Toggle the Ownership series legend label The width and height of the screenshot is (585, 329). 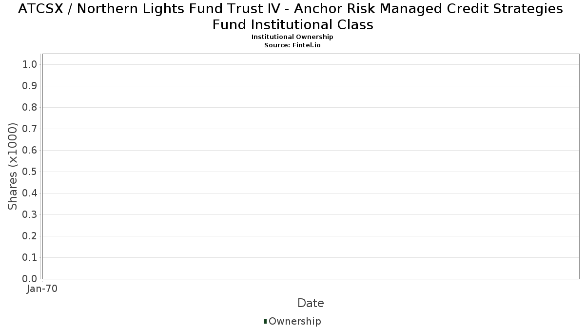coord(294,321)
